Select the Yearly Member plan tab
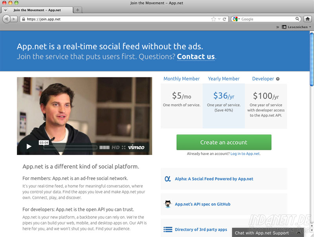 click(224, 79)
